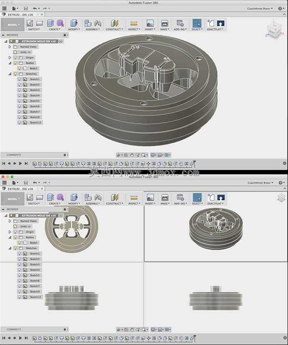This screenshot has height=345, width=288.
Task: Collapse root component tree in bottom window
Action: [6, 216]
